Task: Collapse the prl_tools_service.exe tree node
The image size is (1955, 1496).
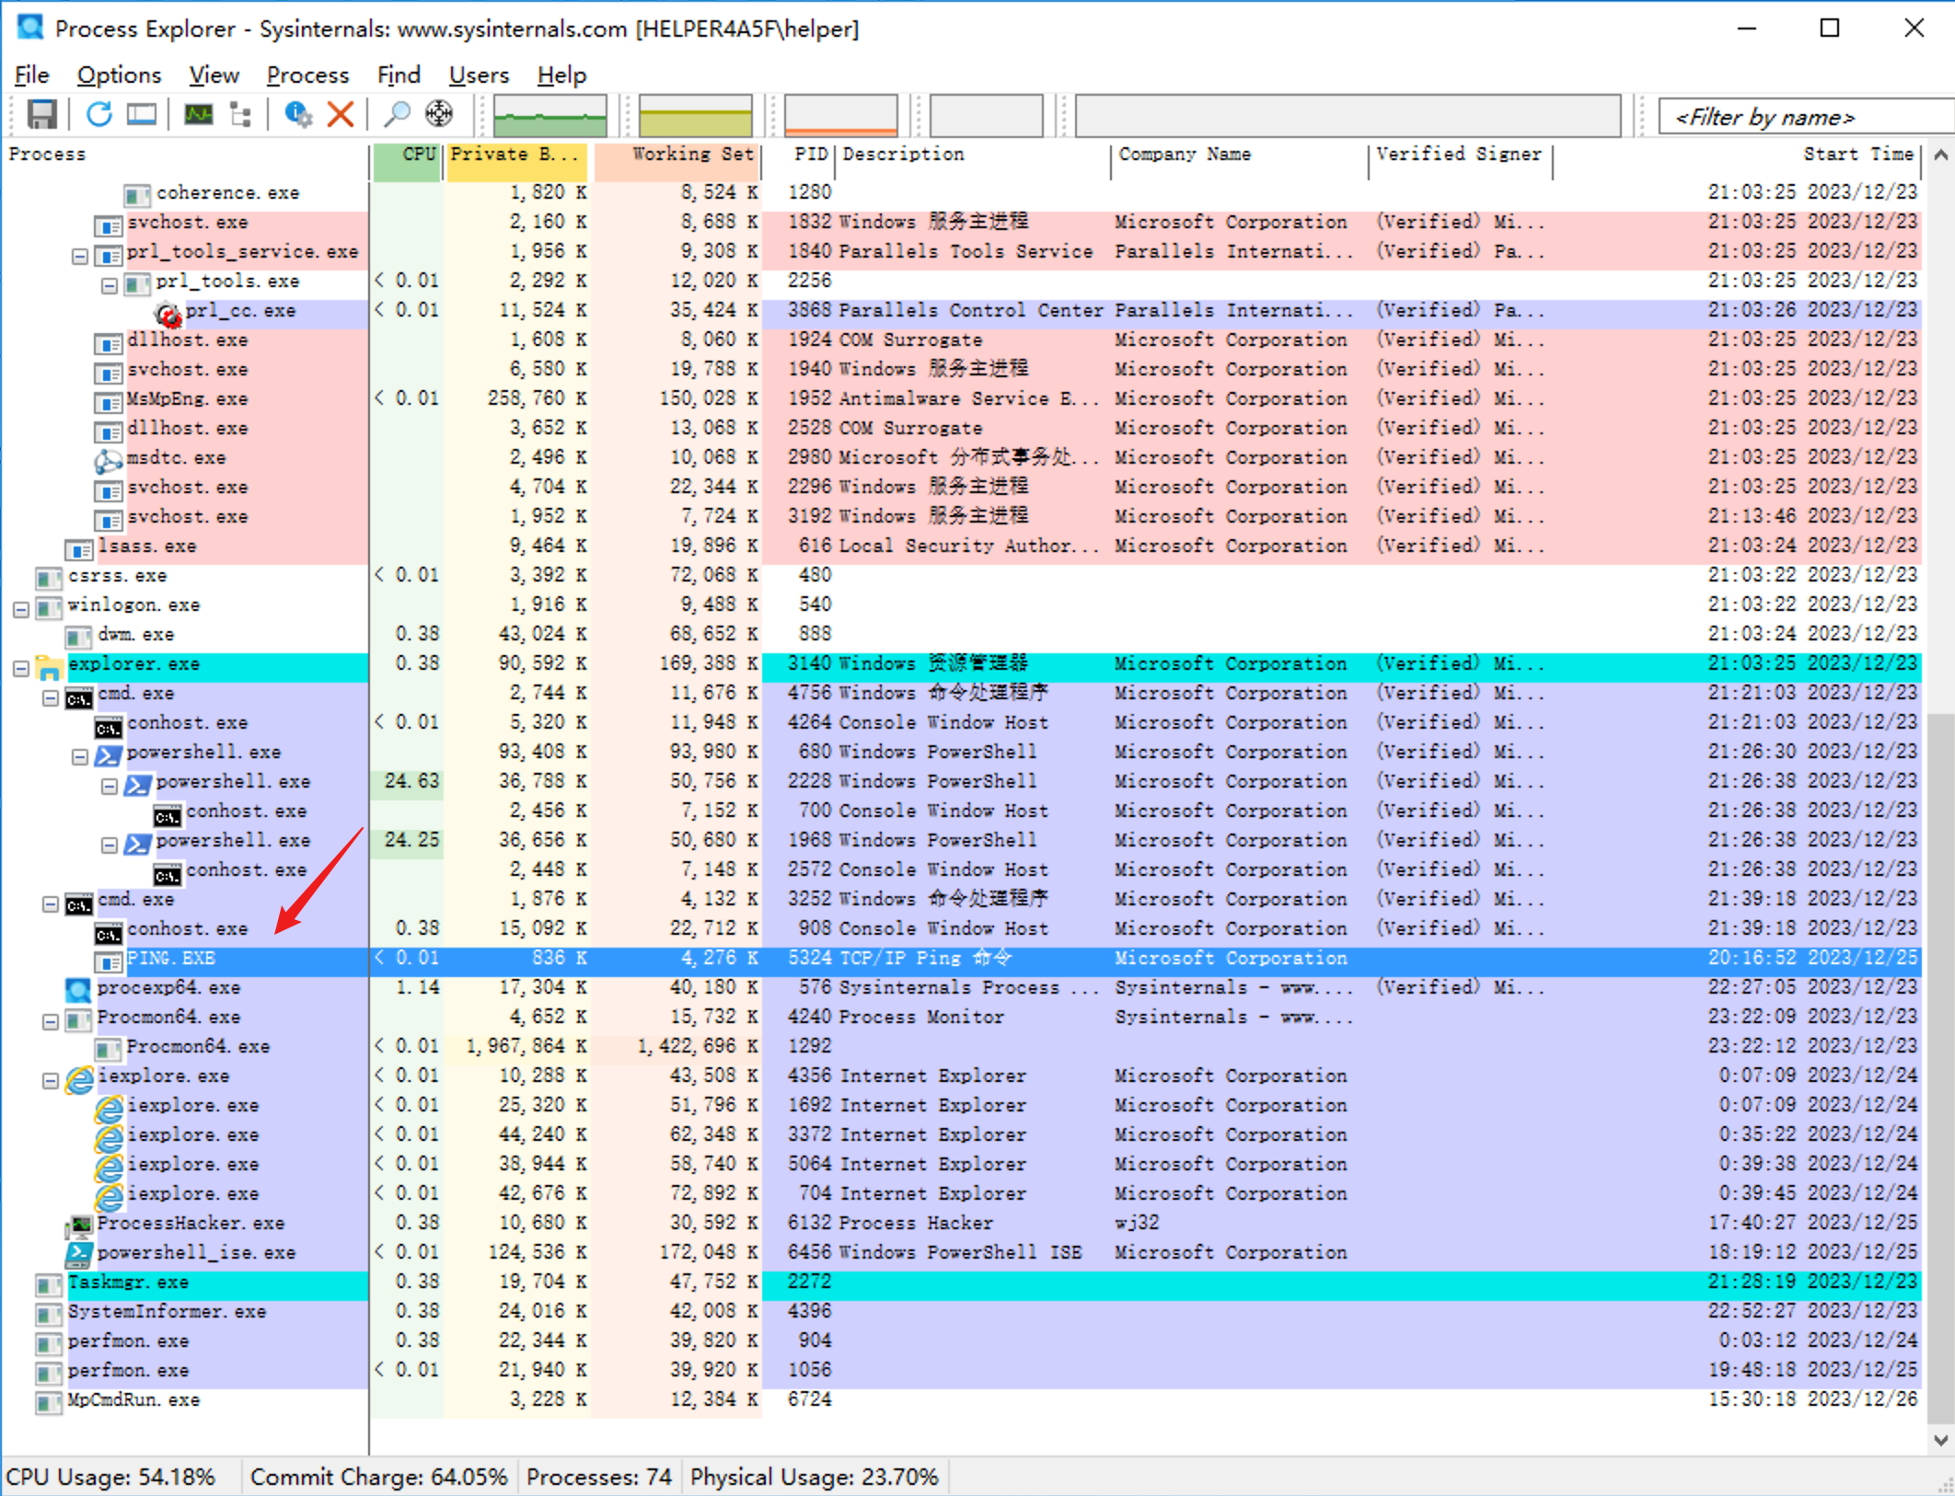Action: tap(80, 257)
